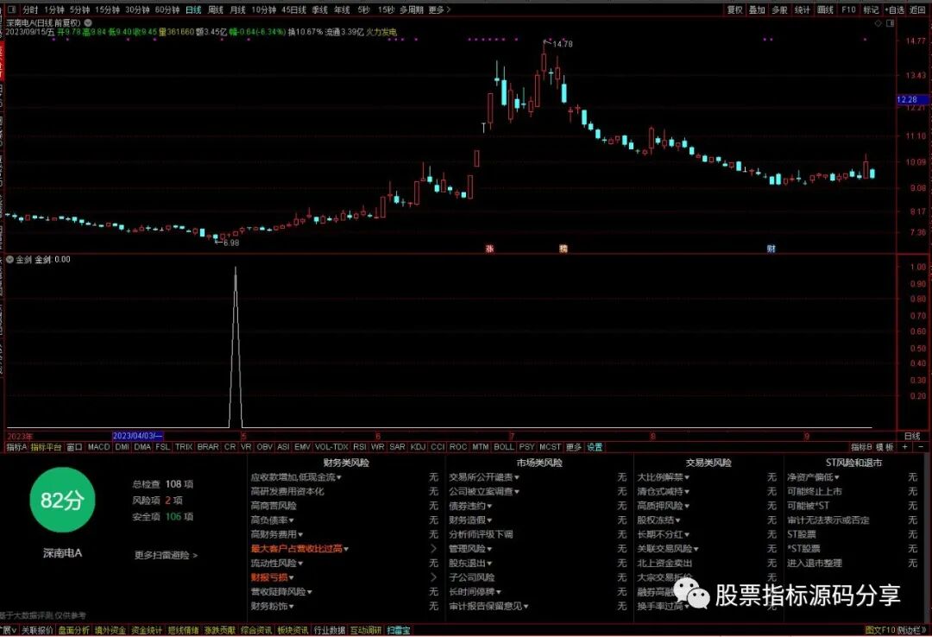Viewport: 932px width, 637px height.
Task: Click the 返回 button
Action: pyautogui.click(x=917, y=10)
